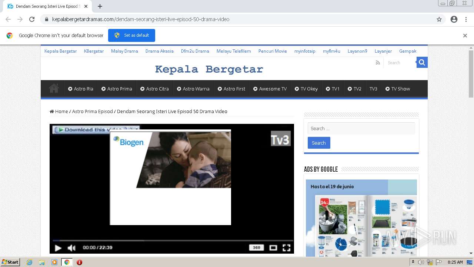
Task: Open the Dfm2u Drama link
Action: point(195,51)
